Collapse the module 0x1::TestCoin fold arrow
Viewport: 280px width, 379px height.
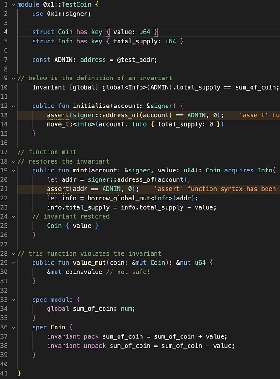click(x=13, y=4)
